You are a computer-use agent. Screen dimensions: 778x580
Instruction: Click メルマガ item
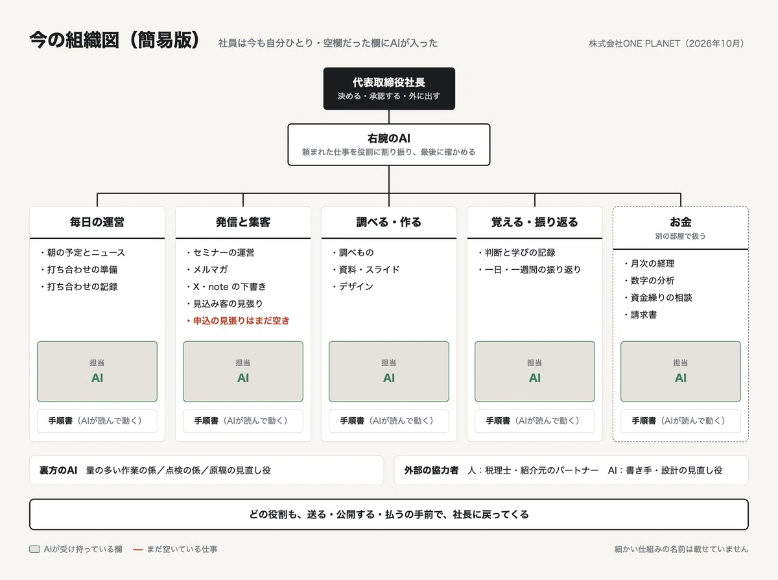[206, 270]
